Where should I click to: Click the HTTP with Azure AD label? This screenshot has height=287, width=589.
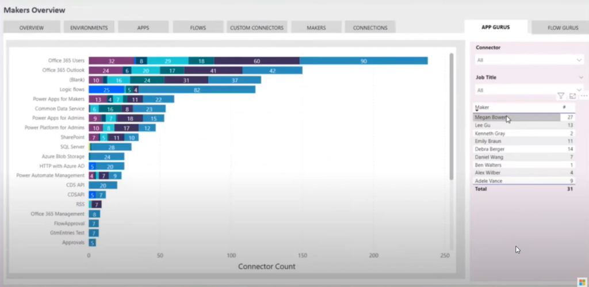click(x=62, y=166)
